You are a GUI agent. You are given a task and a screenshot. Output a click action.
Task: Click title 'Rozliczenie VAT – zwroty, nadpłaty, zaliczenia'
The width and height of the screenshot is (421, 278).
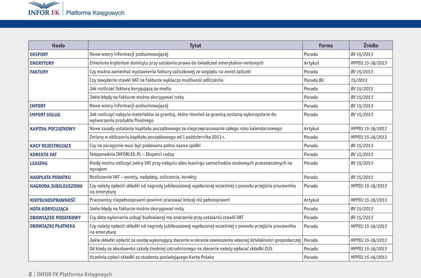point(143,177)
